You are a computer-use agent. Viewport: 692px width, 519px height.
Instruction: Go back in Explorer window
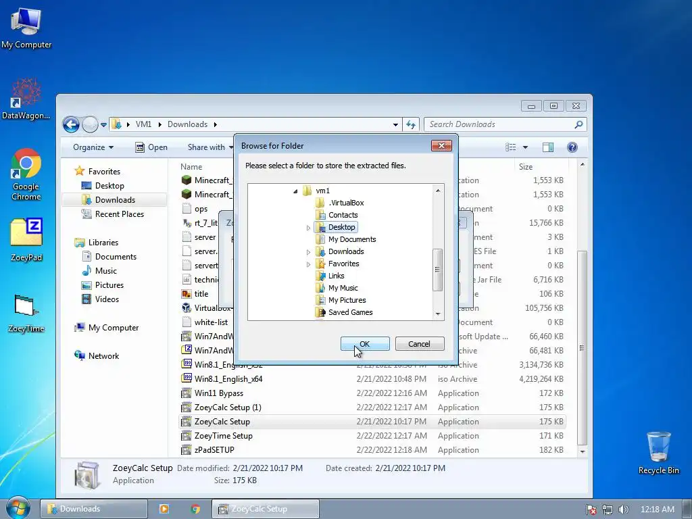(x=71, y=124)
